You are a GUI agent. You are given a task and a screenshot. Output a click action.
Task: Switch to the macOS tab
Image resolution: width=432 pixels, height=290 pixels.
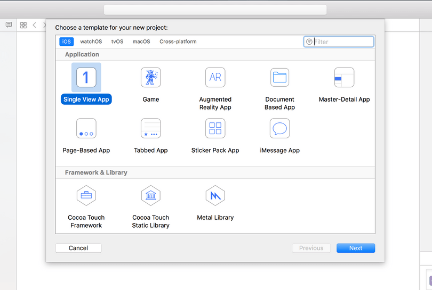click(141, 42)
